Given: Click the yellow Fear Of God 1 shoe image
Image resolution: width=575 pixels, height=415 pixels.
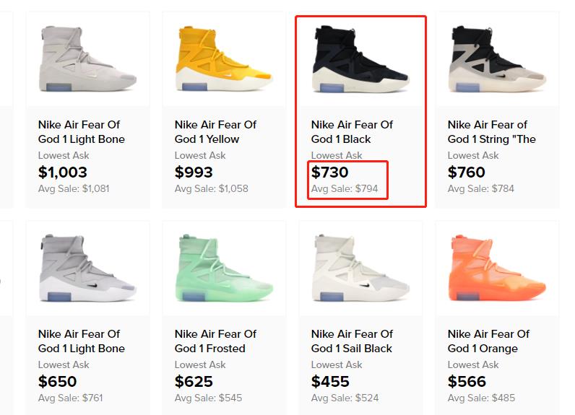Looking at the screenshot, I should [224, 60].
